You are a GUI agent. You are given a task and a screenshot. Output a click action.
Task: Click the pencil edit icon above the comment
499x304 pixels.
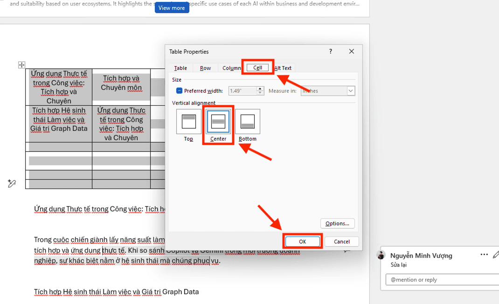click(495, 255)
